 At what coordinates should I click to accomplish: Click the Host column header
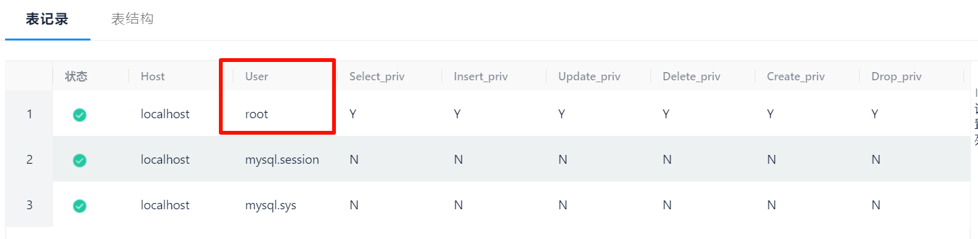pyautogui.click(x=152, y=77)
